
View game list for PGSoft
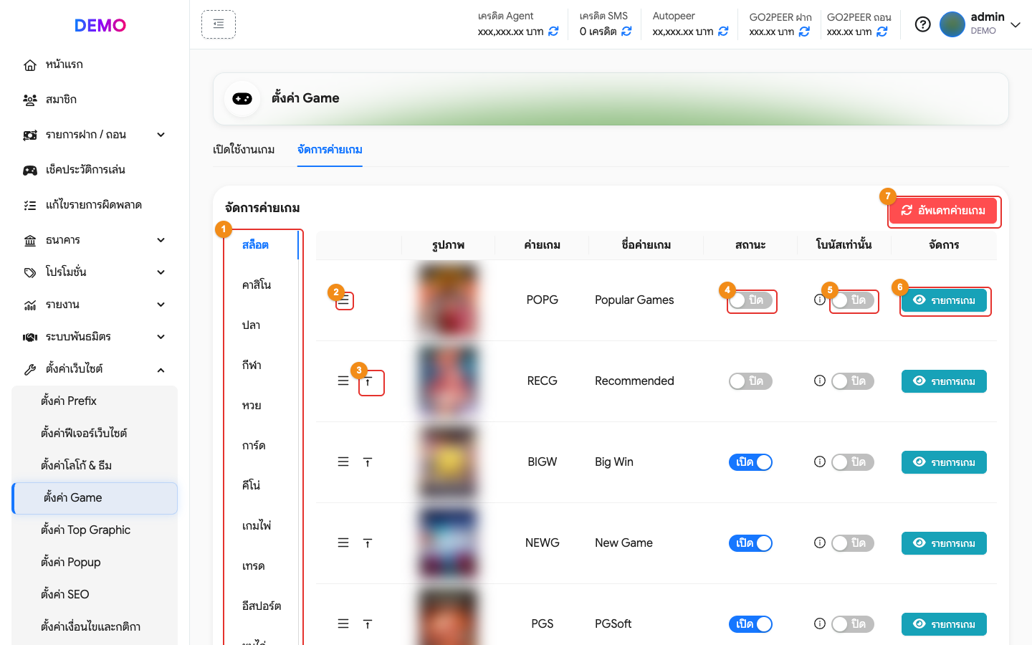pyautogui.click(x=944, y=624)
